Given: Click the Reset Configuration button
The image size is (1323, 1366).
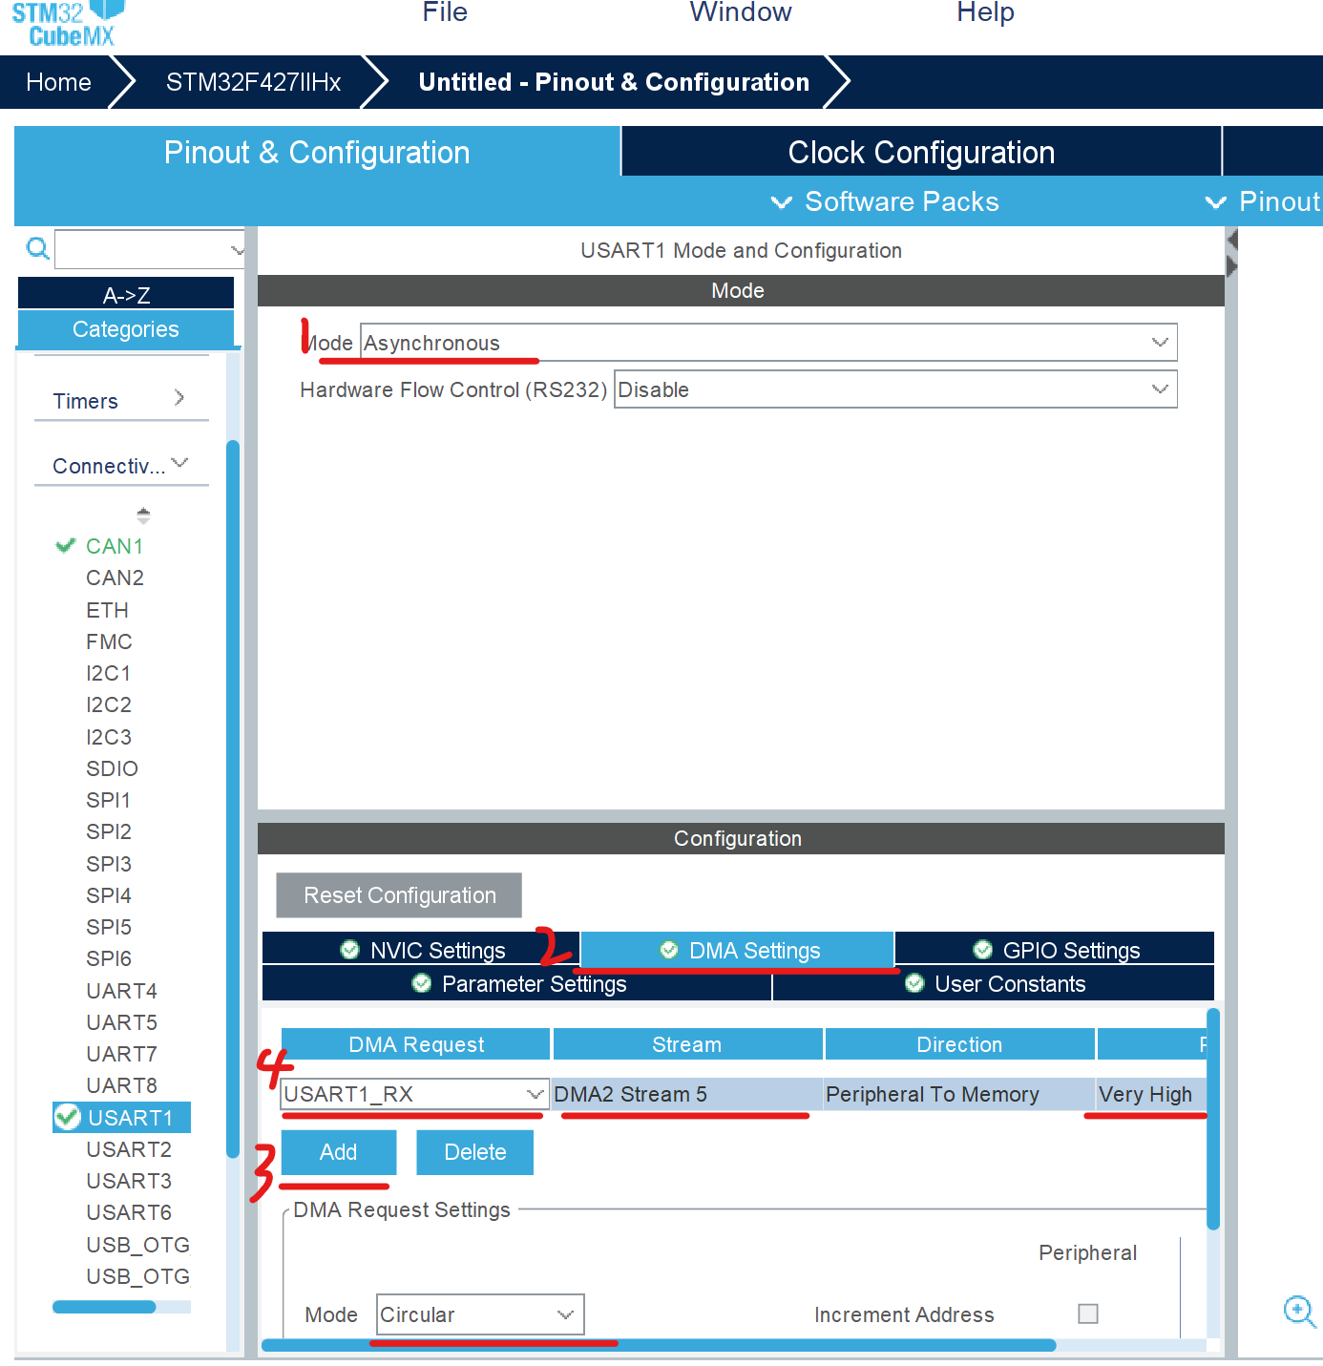Looking at the screenshot, I should tap(399, 895).
